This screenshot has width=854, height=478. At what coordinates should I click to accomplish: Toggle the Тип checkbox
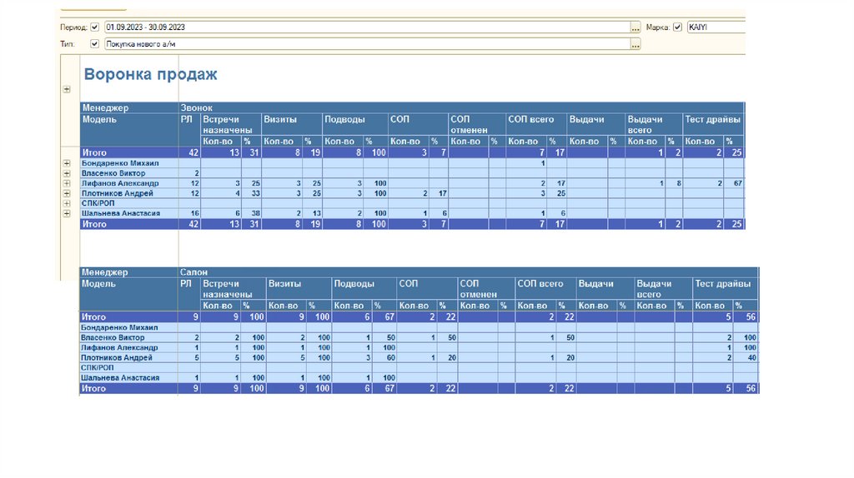coord(94,44)
